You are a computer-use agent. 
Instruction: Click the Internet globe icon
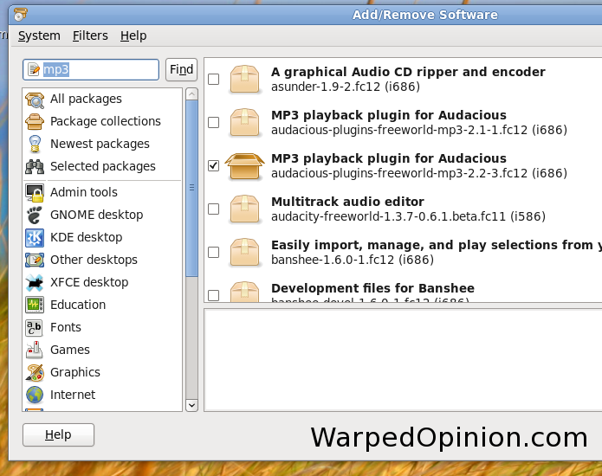click(x=35, y=395)
